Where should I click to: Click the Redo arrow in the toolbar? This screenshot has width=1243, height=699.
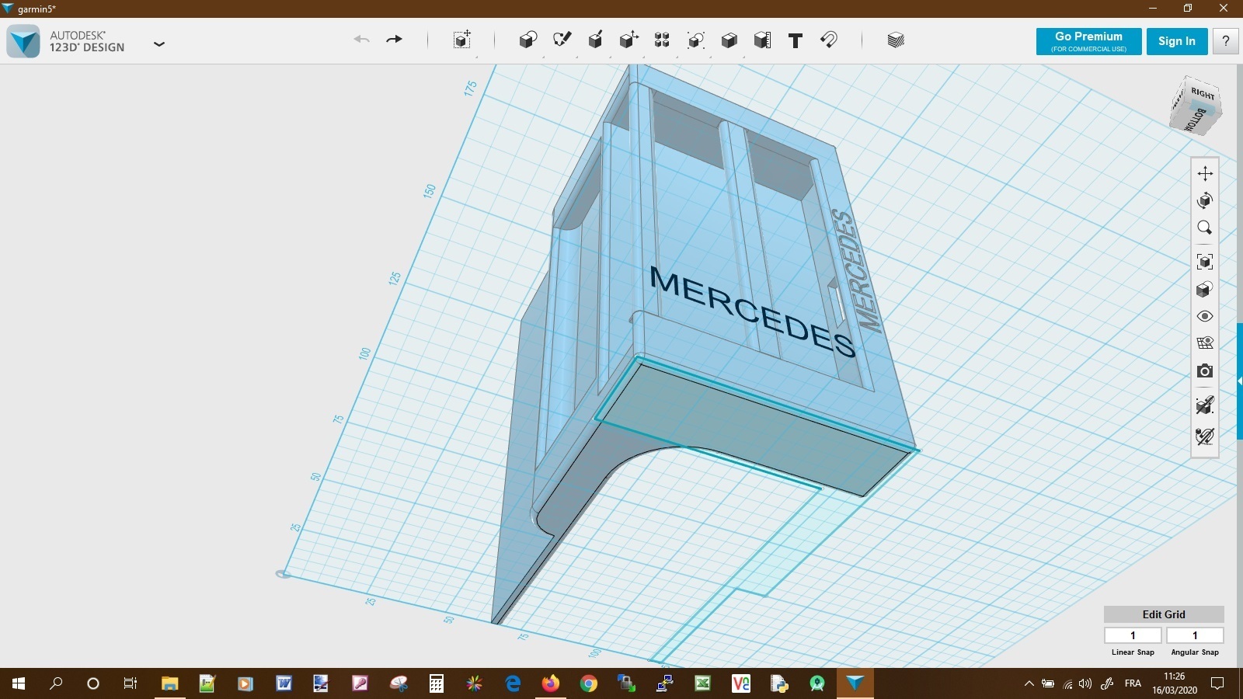pos(395,40)
